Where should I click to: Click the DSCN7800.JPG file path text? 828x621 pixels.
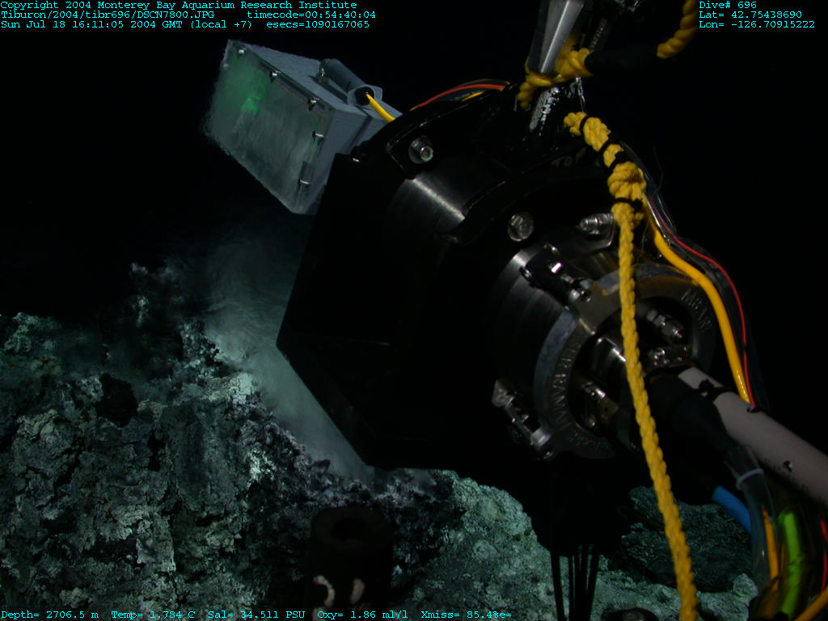coord(107,15)
